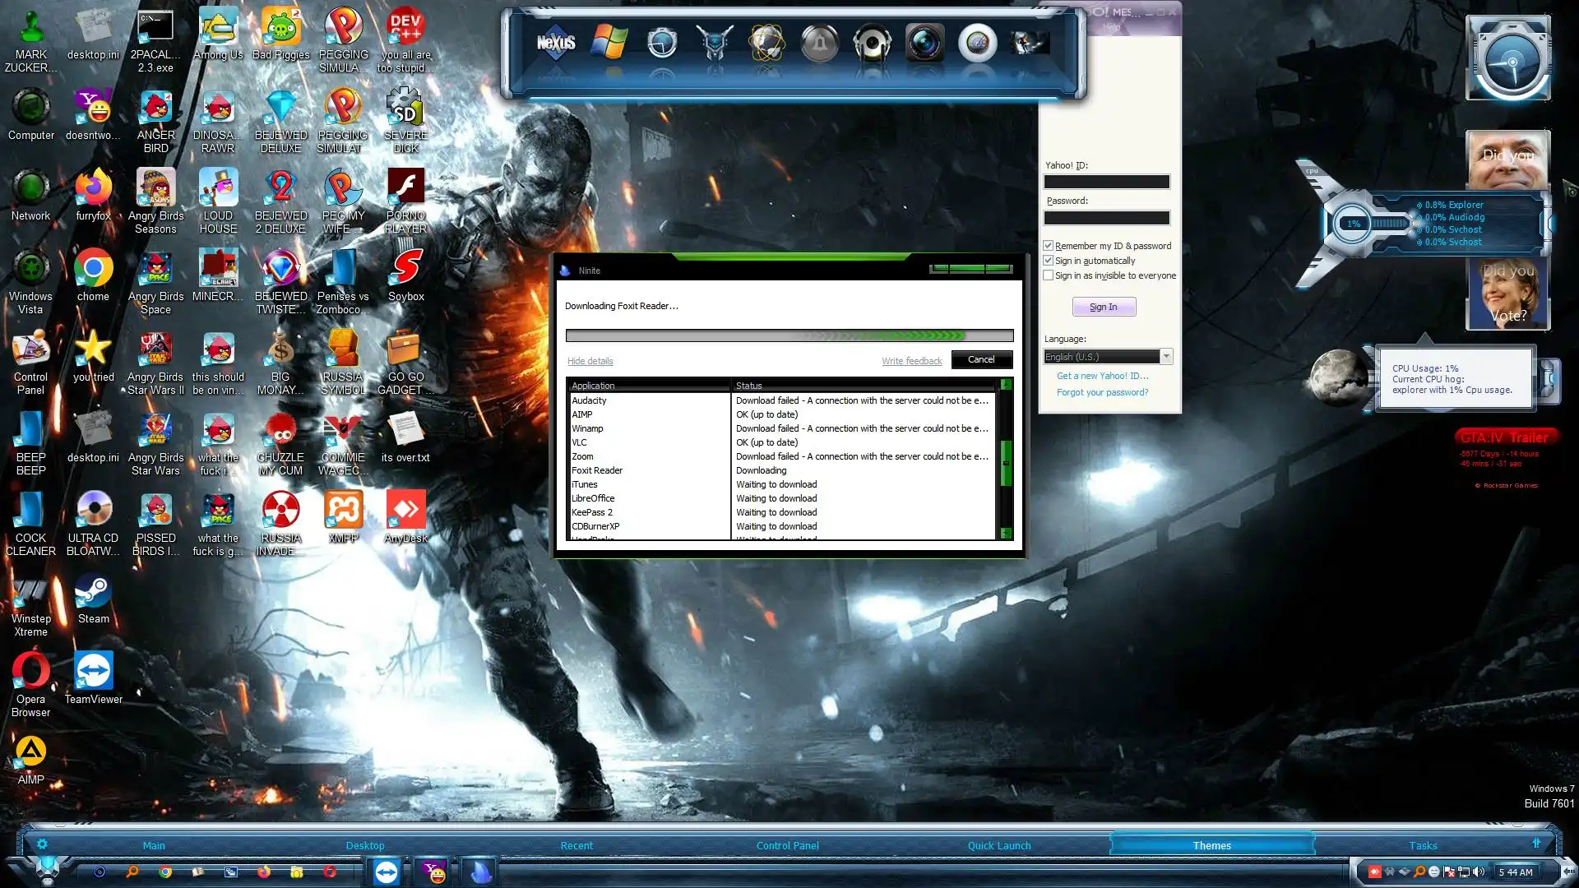Image resolution: width=1579 pixels, height=888 pixels.
Task: Open the Control Panel tab on bottom bar
Action: click(x=787, y=845)
